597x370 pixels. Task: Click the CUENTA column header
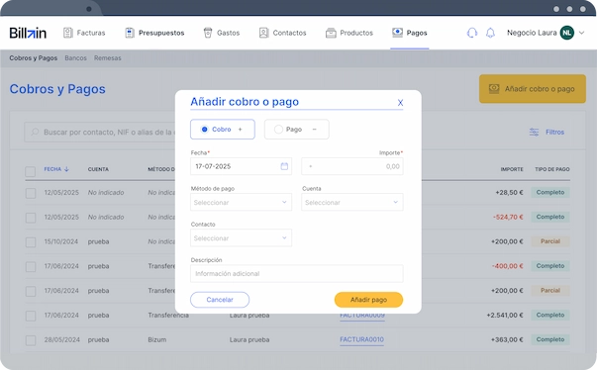(x=98, y=169)
